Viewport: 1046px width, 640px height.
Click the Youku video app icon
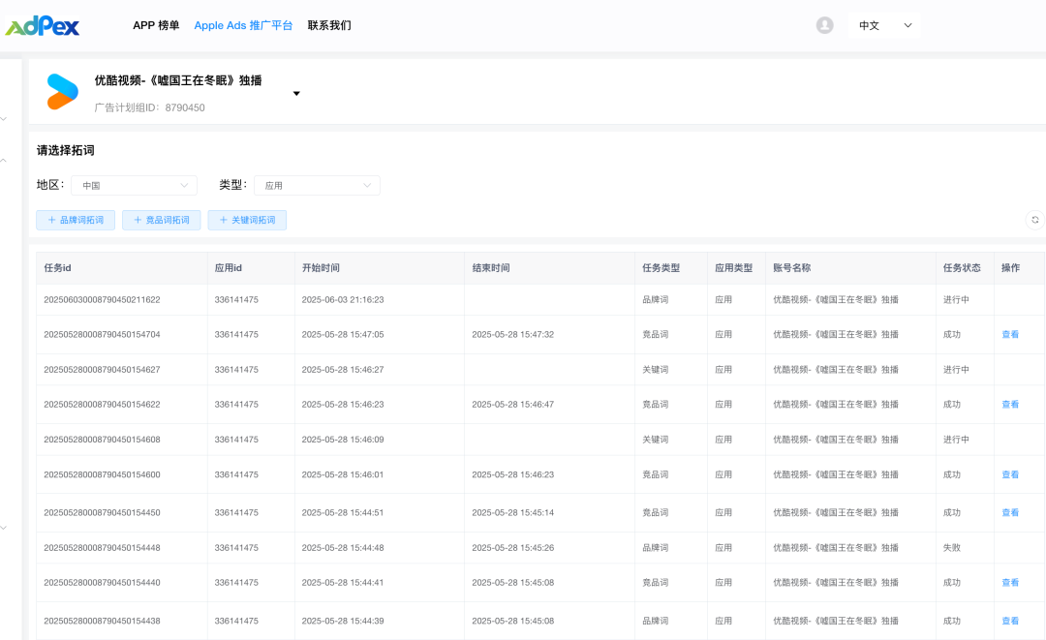[x=62, y=92]
